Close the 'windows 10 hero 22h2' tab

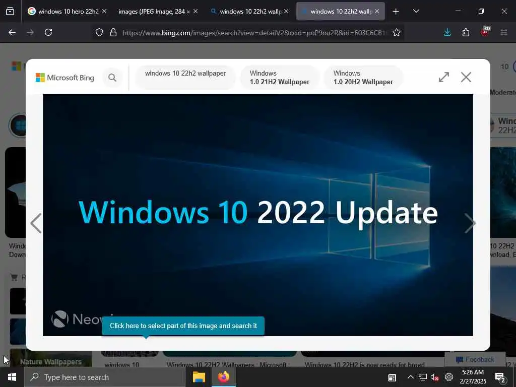click(104, 11)
